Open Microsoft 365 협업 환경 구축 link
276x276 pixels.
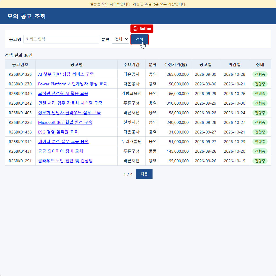[65, 122]
